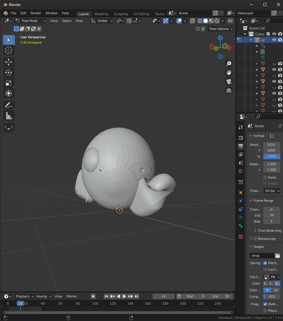This screenshot has height=321, width=283.
Task: Toggle Collection eye visibility in outliner
Action: click(x=274, y=34)
